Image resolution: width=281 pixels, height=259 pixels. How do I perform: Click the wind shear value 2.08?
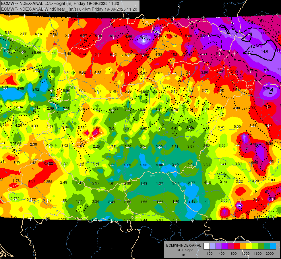[208, 201]
